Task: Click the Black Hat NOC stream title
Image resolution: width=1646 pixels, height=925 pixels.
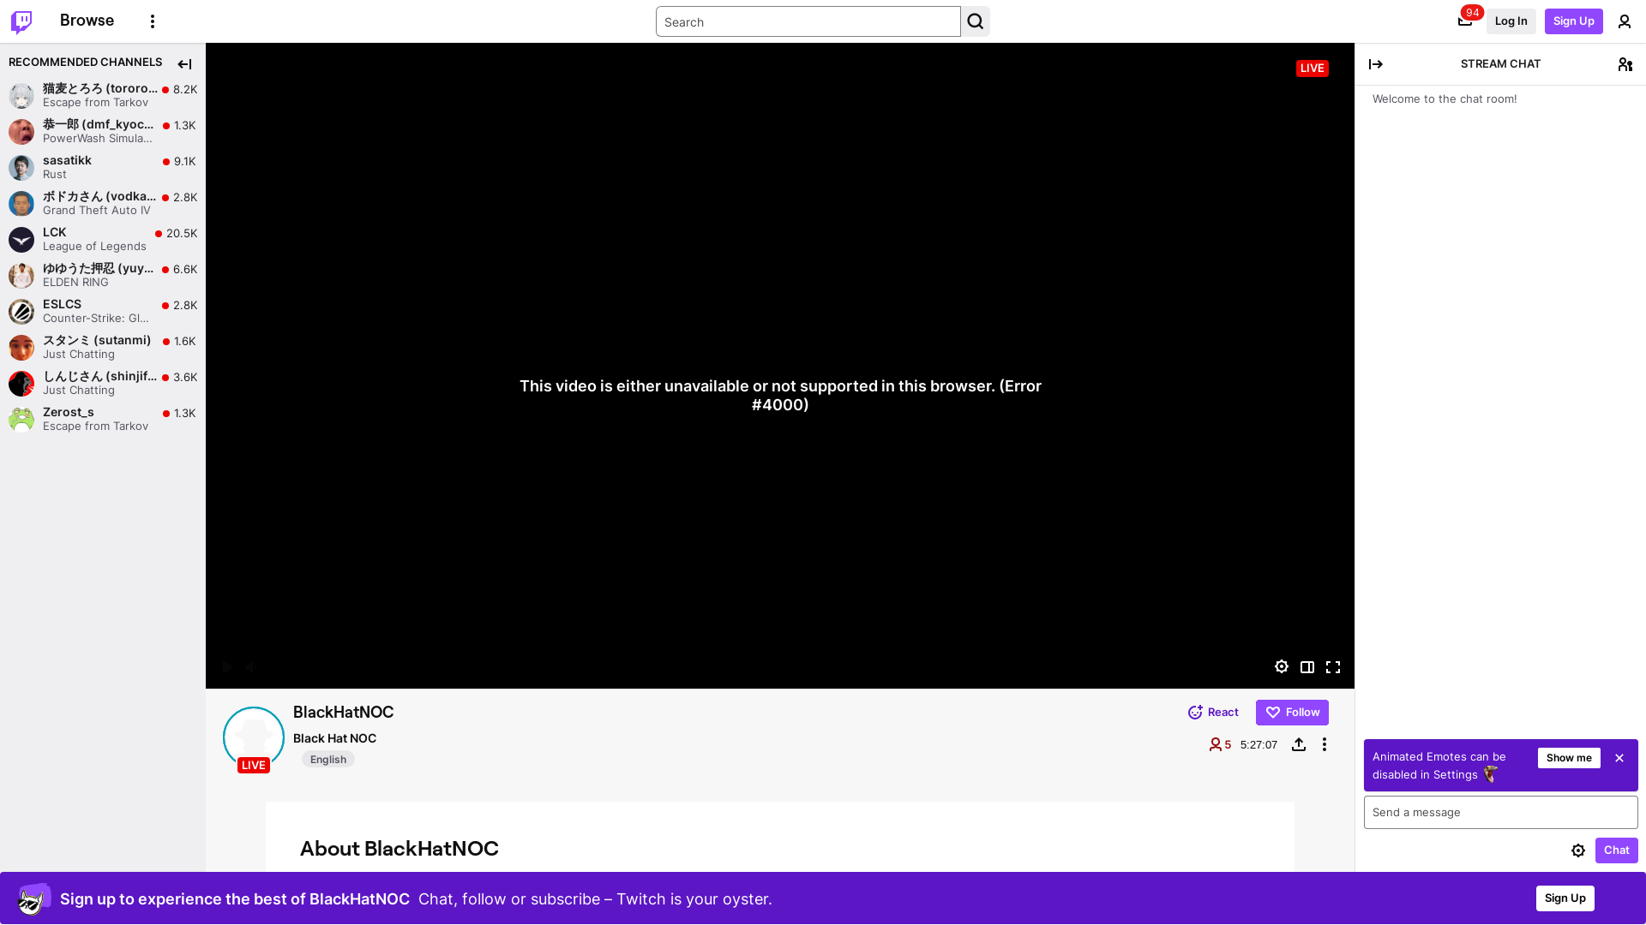Action: pos(334,738)
